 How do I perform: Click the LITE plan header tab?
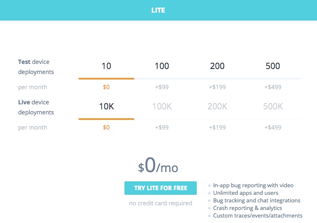(x=158, y=10)
